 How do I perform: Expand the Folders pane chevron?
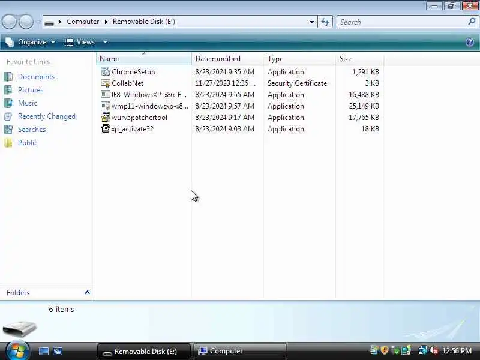point(87,292)
